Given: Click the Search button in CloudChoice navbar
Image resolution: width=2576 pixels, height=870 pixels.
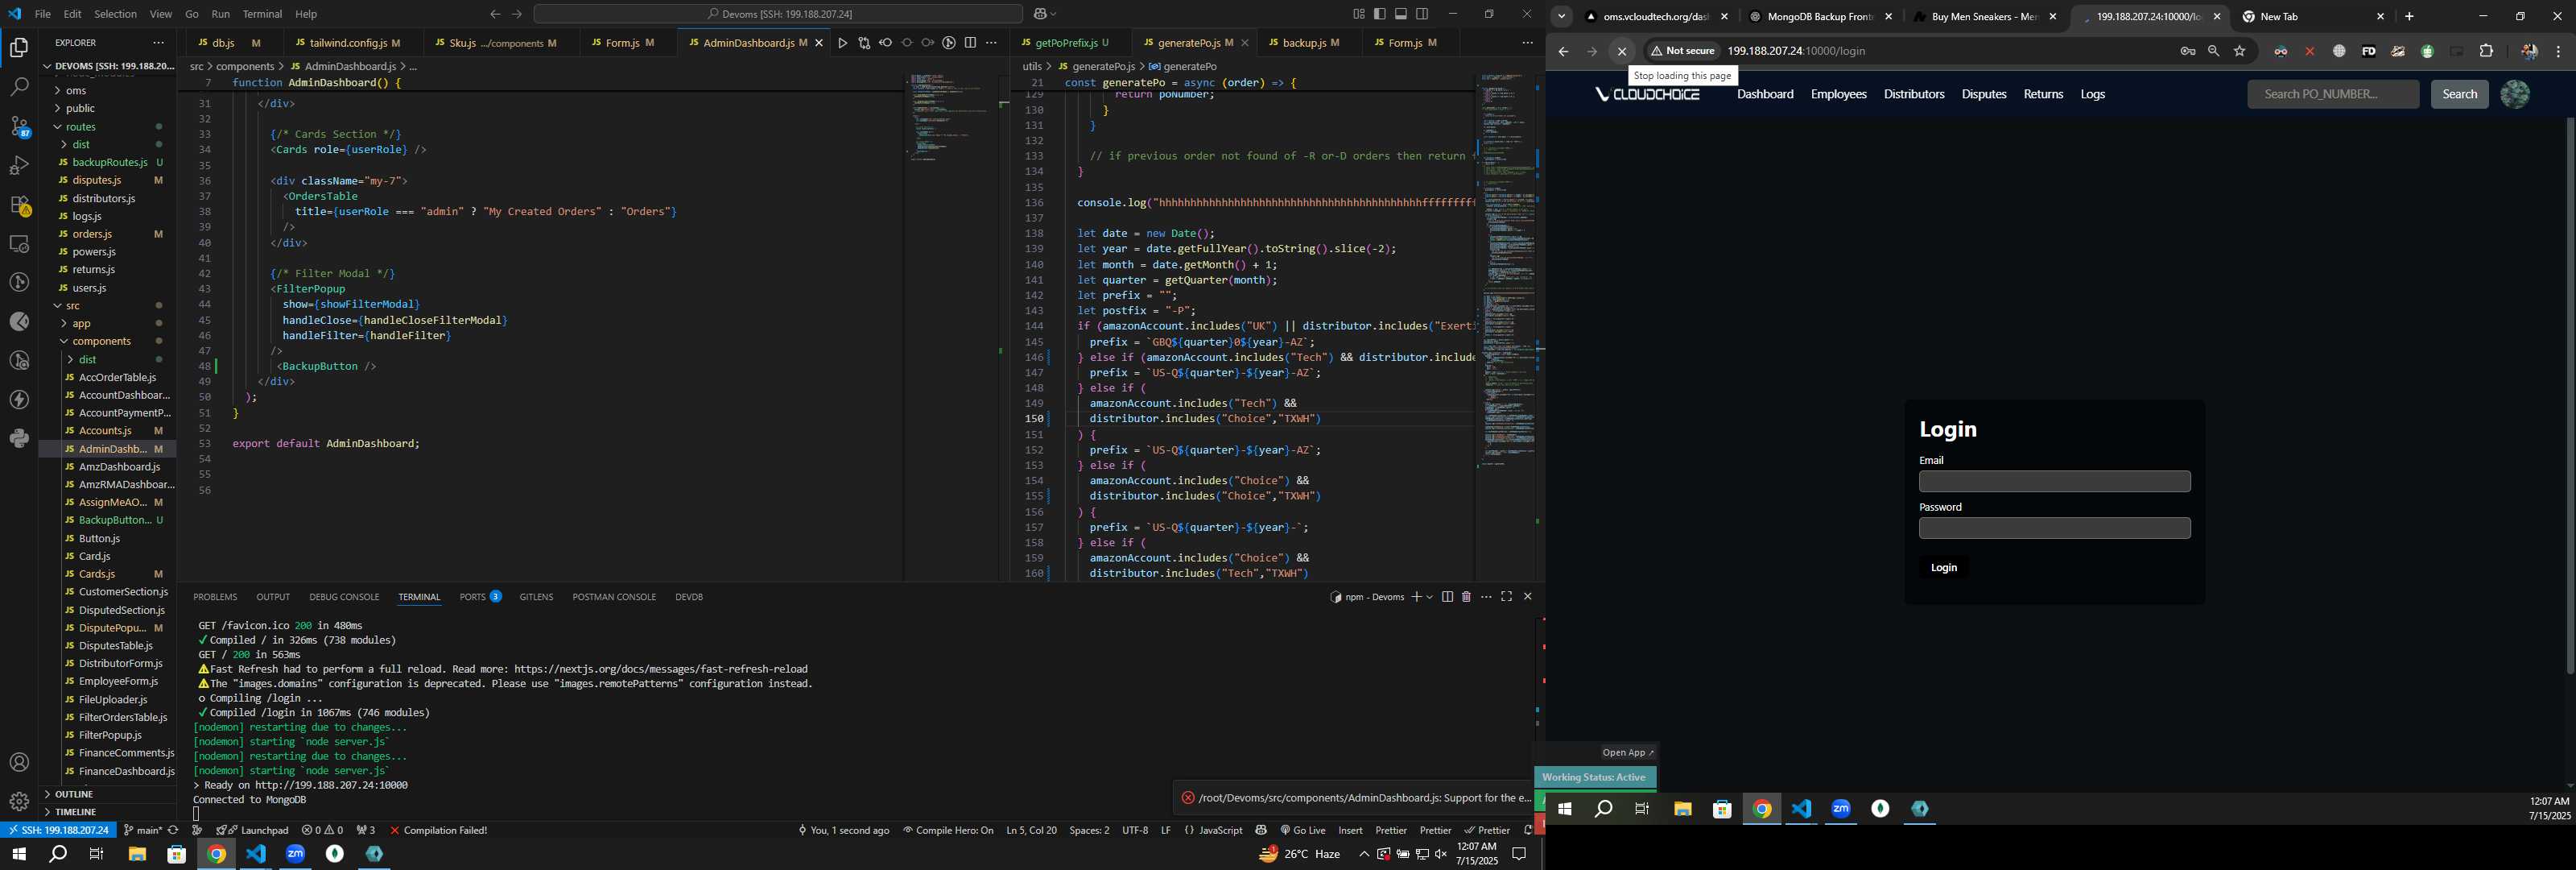Looking at the screenshot, I should coord(2459,94).
